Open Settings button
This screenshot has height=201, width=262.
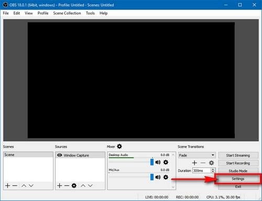(238, 179)
